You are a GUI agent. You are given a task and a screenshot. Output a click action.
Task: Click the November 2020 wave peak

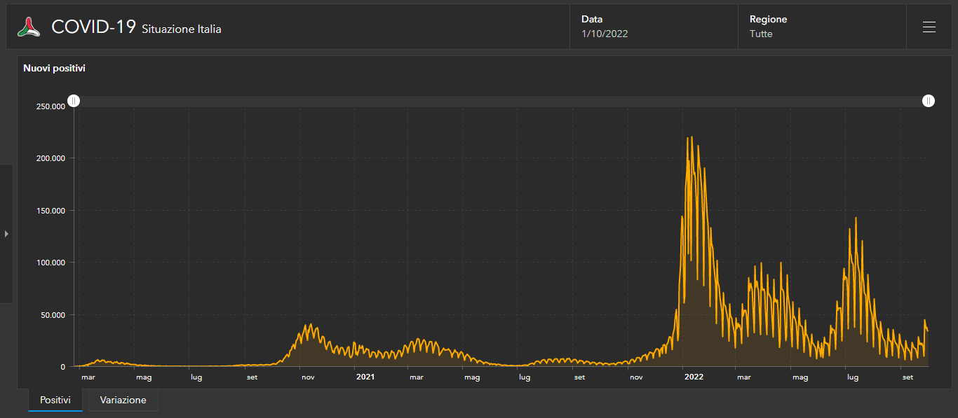310,326
